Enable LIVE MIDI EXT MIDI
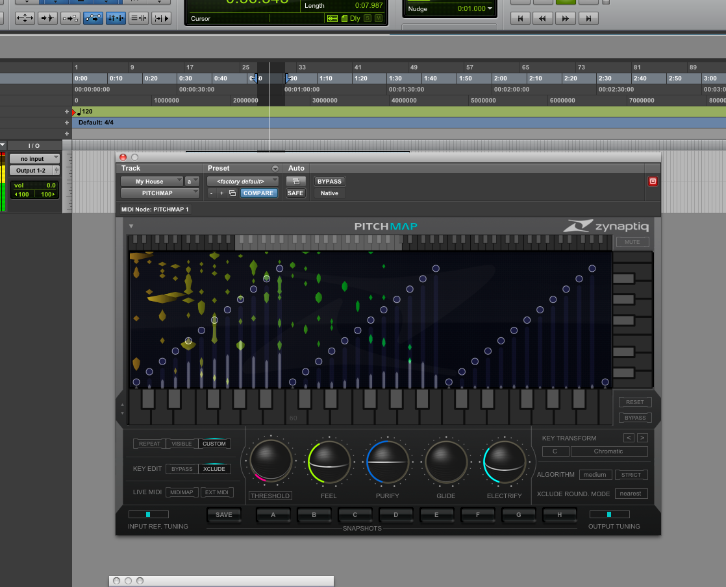 click(217, 492)
